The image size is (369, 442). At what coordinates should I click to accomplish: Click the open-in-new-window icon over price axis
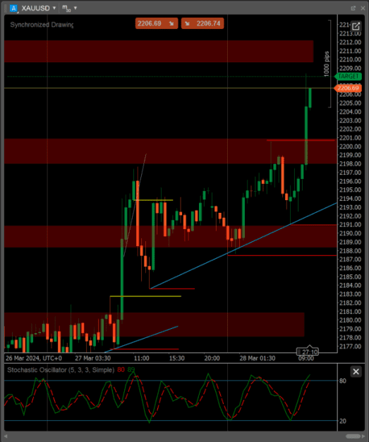click(x=356, y=26)
